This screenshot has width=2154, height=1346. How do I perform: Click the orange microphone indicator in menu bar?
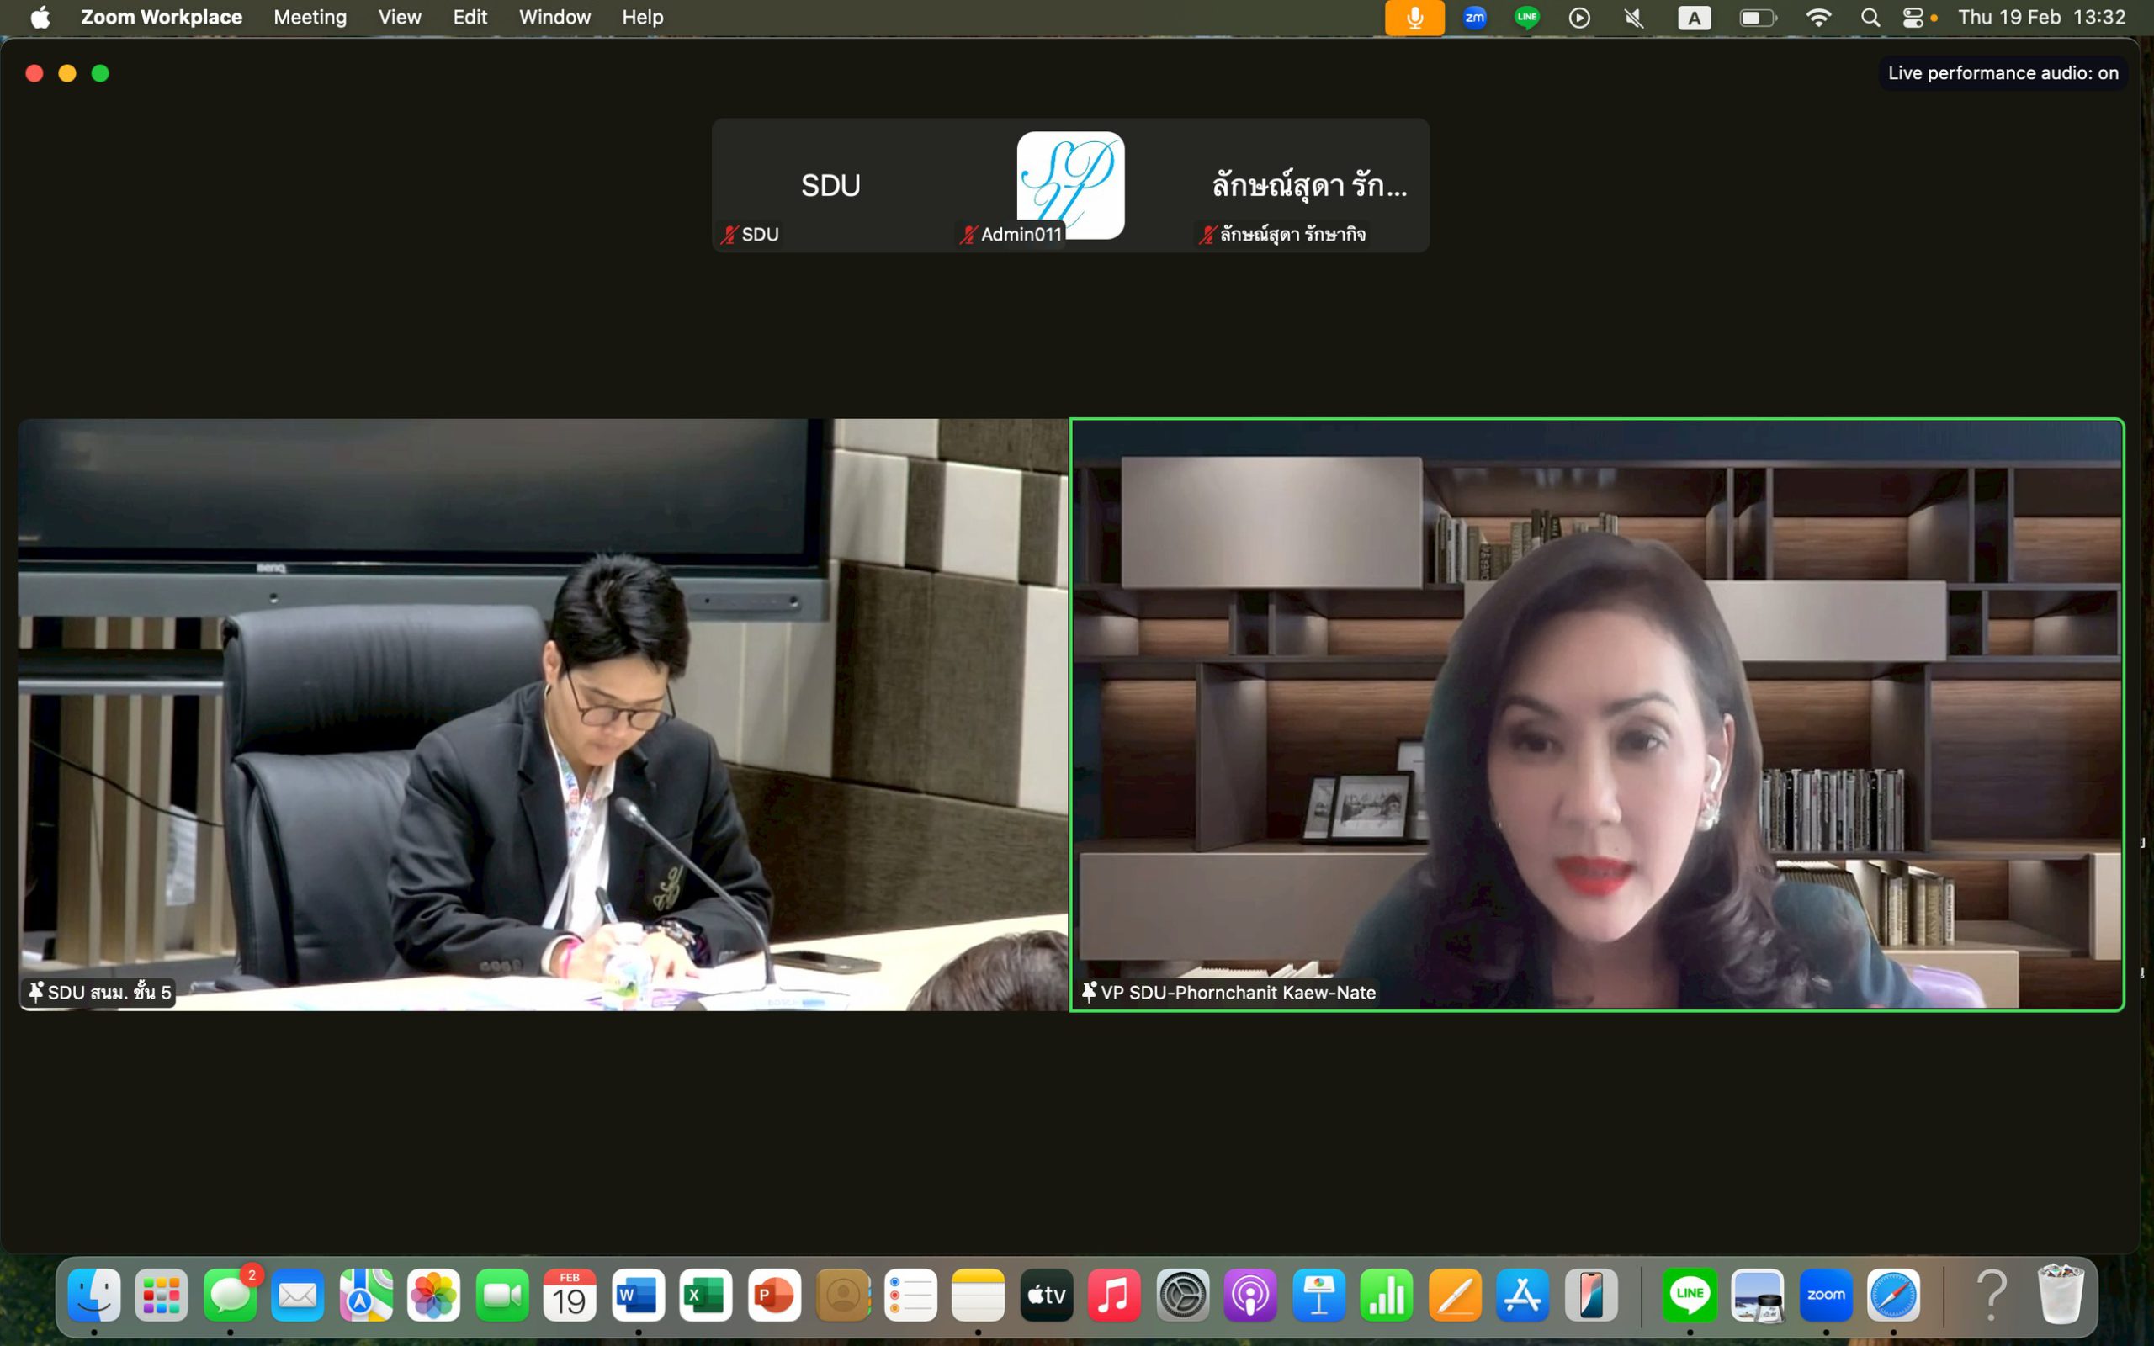click(x=1414, y=18)
